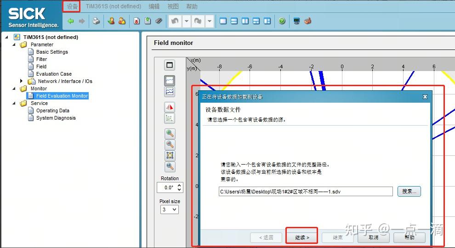
Task: Collapse the Monitor folder
Action: click(x=14, y=88)
